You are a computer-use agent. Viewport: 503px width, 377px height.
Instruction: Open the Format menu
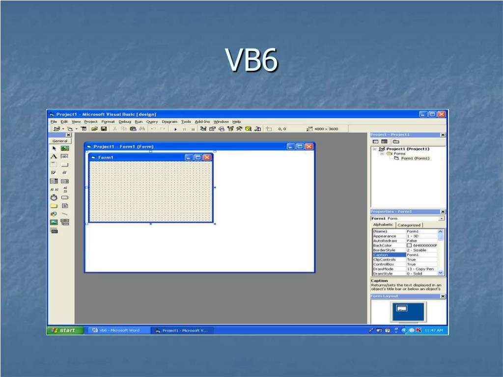[x=108, y=122]
